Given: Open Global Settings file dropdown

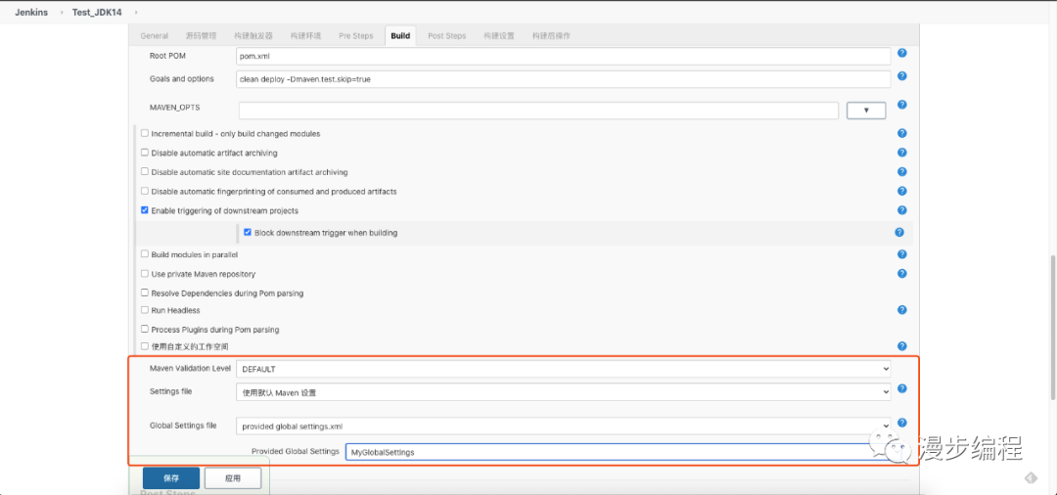Looking at the screenshot, I should tap(564, 426).
